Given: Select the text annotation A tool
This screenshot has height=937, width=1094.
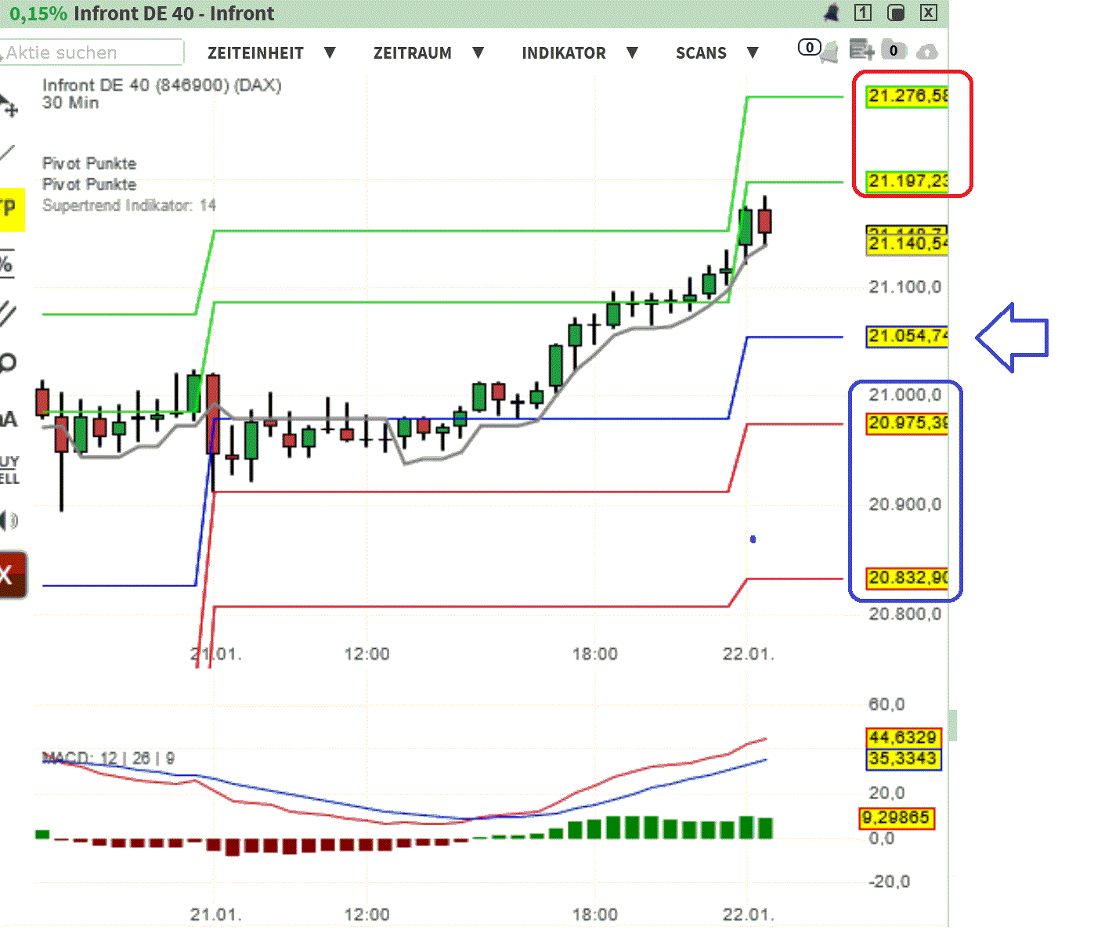Looking at the screenshot, I should [x=8, y=420].
